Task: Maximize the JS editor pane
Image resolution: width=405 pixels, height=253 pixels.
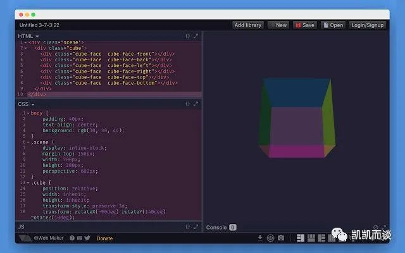Action: (196, 226)
